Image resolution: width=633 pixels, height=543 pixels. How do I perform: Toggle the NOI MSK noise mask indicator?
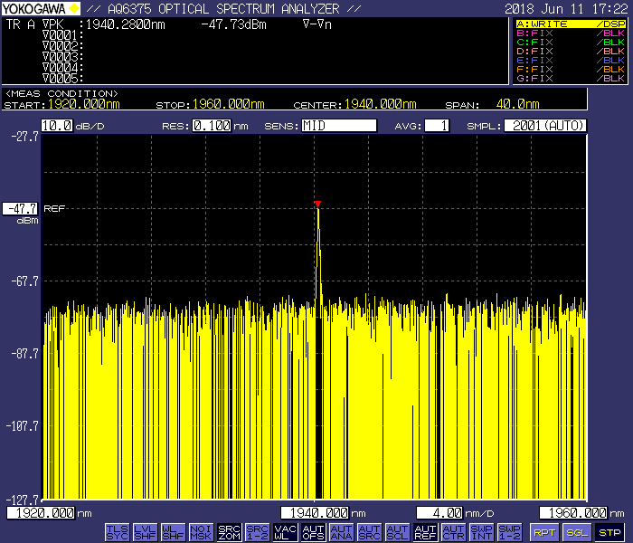coord(201,531)
